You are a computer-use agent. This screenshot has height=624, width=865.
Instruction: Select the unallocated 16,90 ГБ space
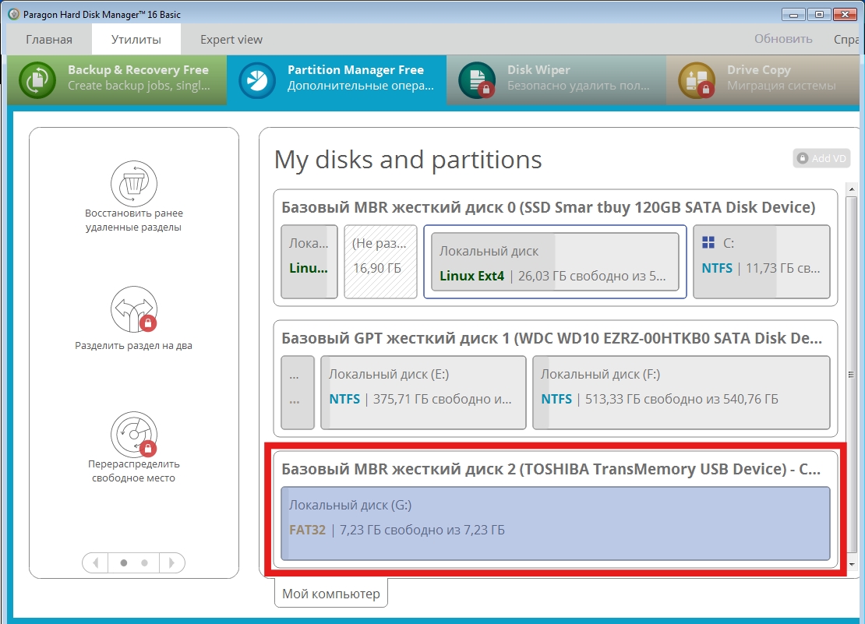click(x=380, y=263)
